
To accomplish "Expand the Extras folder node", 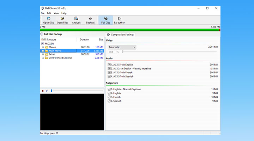I will click(x=43, y=54).
